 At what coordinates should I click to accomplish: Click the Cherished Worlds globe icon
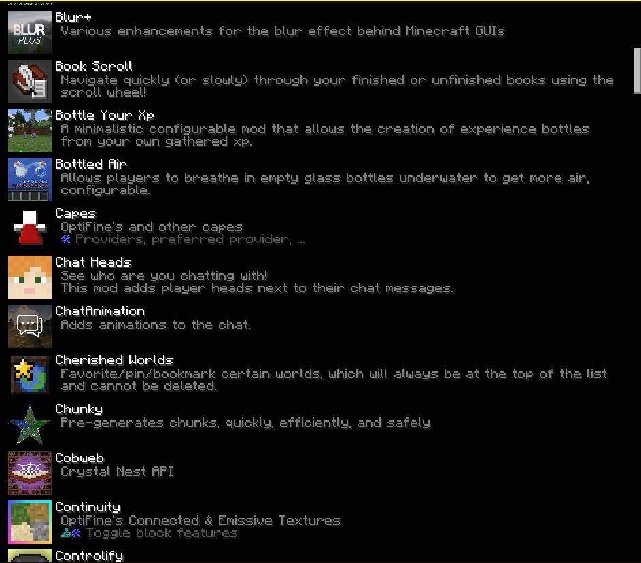(x=30, y=375)
